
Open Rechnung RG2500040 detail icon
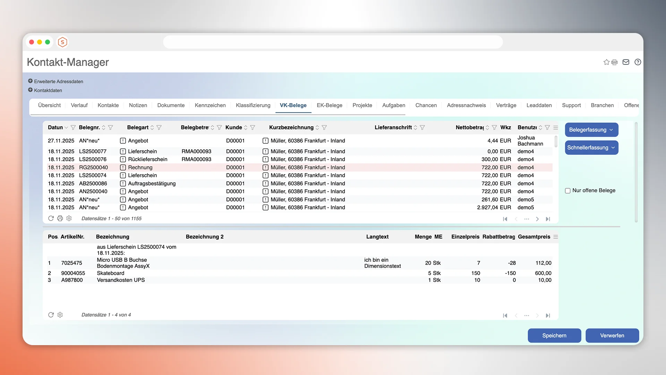click(123, 167)
